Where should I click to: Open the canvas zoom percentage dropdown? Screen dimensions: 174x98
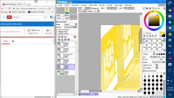coord(108,8)
